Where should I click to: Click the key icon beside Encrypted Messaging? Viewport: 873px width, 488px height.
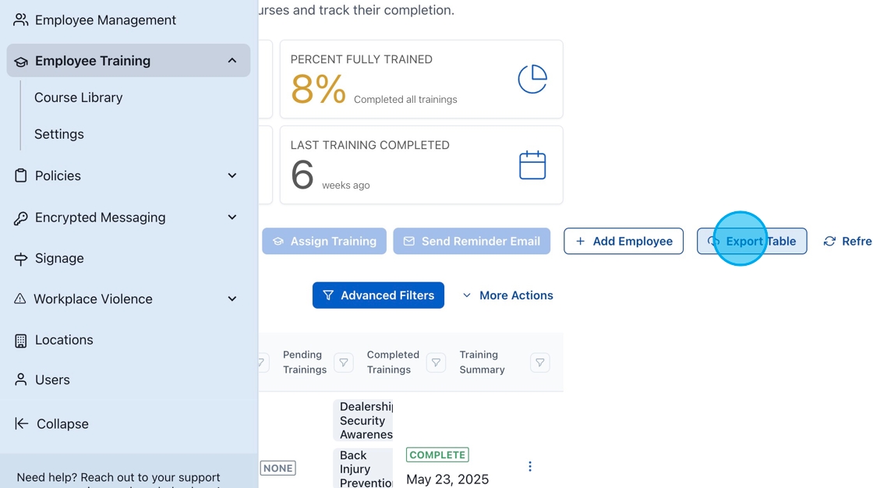tap(20, 217)
